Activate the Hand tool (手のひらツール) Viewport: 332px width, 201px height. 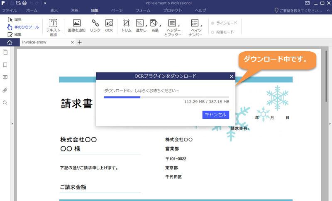pos(23,27)
